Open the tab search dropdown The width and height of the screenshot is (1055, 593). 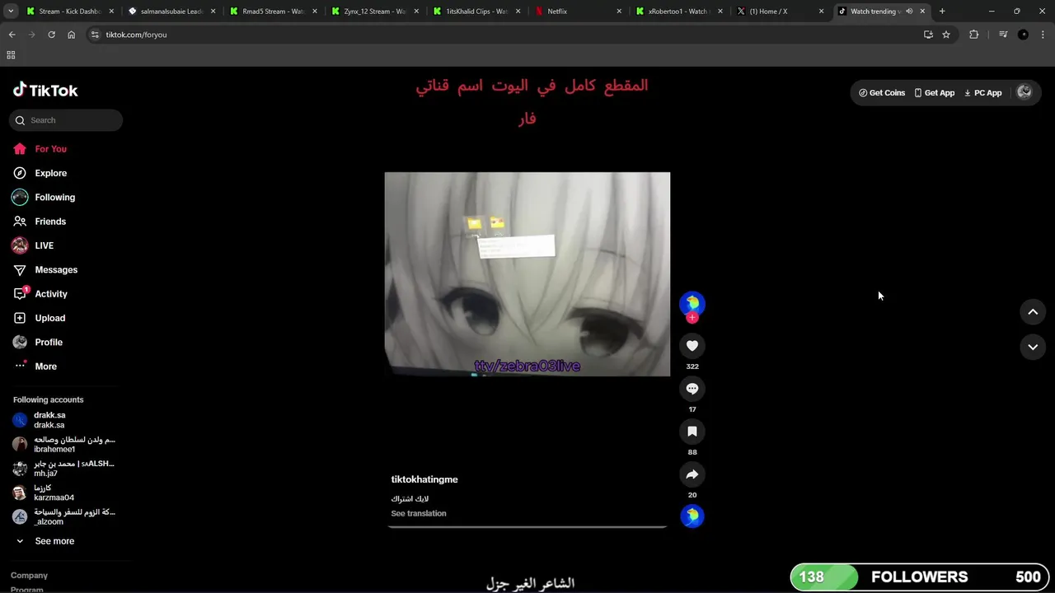tap(11, 12)
